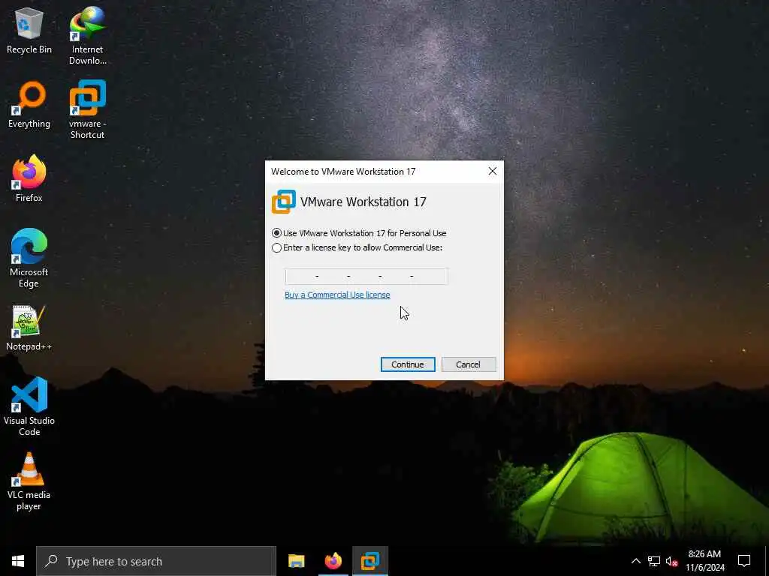Show hidden system tray icons
The image size is (769, 576).
(x=635, y=561)
